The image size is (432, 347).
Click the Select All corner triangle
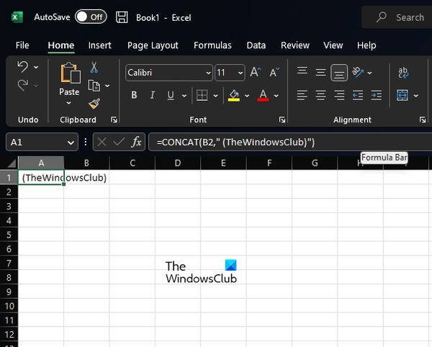[x=12, y=163]
